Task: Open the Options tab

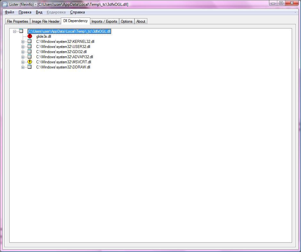Action: point(126,21)
